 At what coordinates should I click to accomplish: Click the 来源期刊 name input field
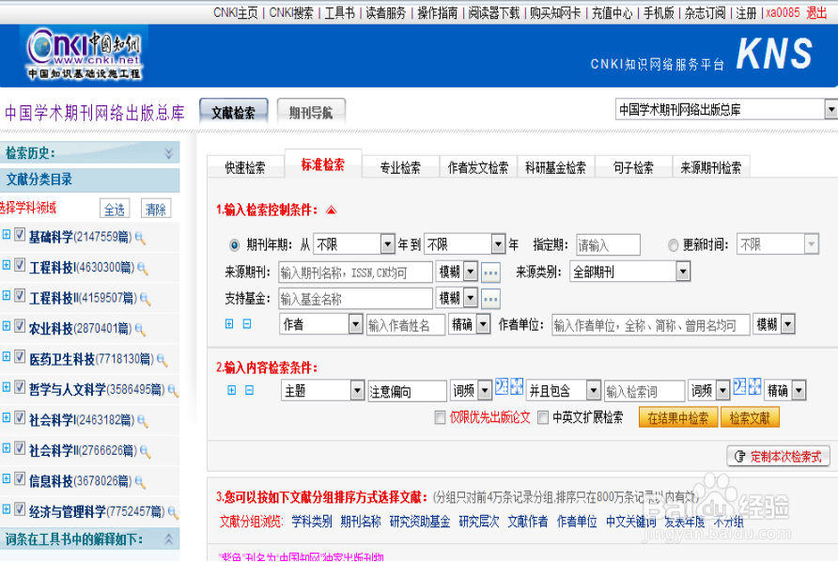click(355, 273)
